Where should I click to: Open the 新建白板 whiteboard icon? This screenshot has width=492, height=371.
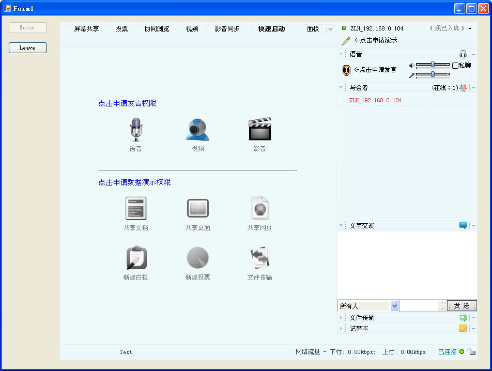136,258
